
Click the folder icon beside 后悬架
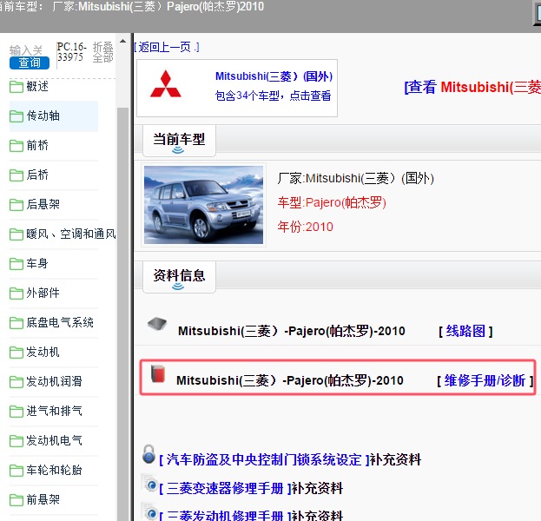click(x=16, y=205)
